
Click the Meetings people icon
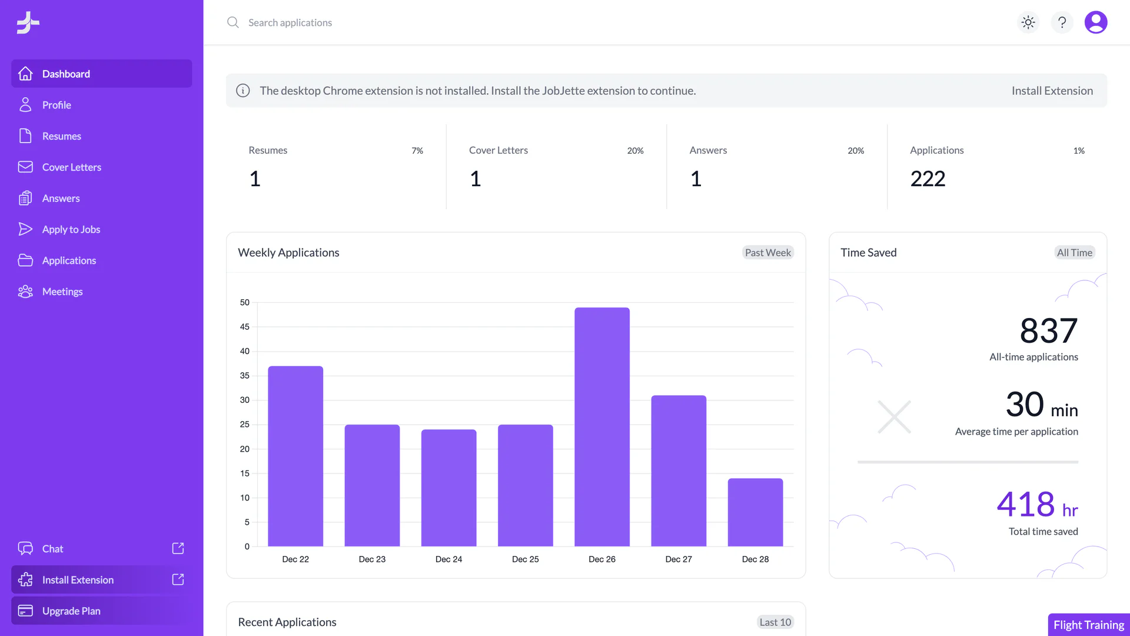[x=25, y=291]
